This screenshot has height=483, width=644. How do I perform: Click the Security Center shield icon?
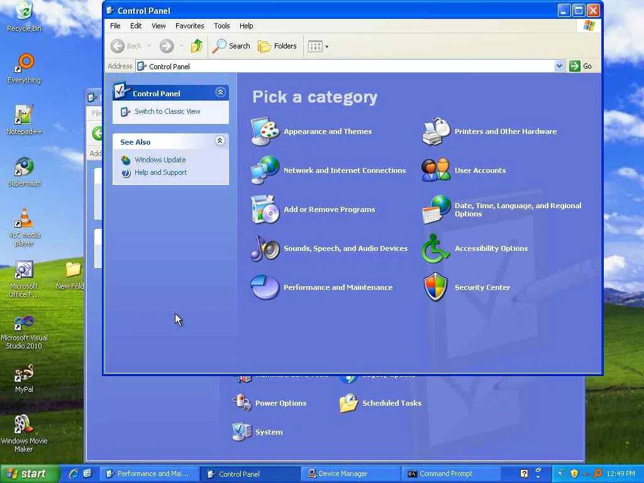pos(435,287)
